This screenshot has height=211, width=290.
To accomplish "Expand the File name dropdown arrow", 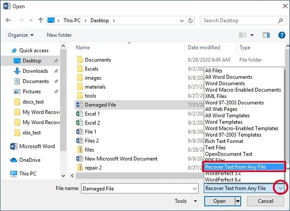I will click(195, 189).
